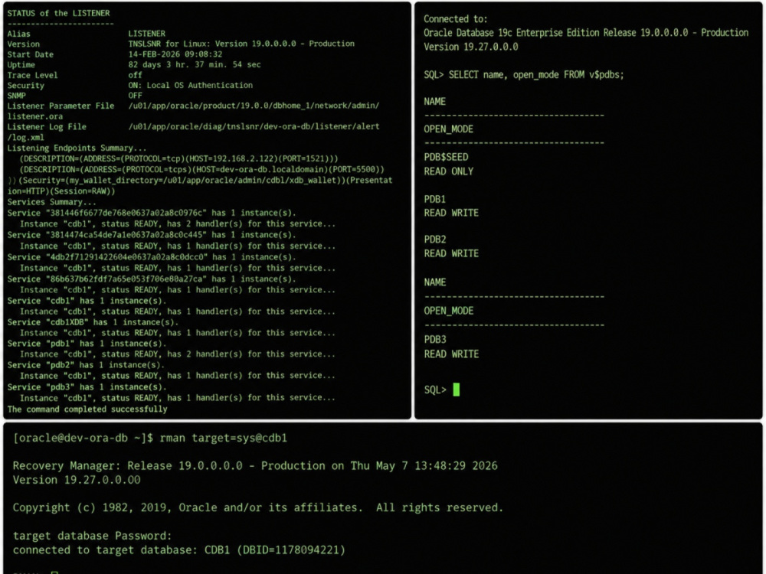Select the Alias value LISTENER

pos(146,34)
